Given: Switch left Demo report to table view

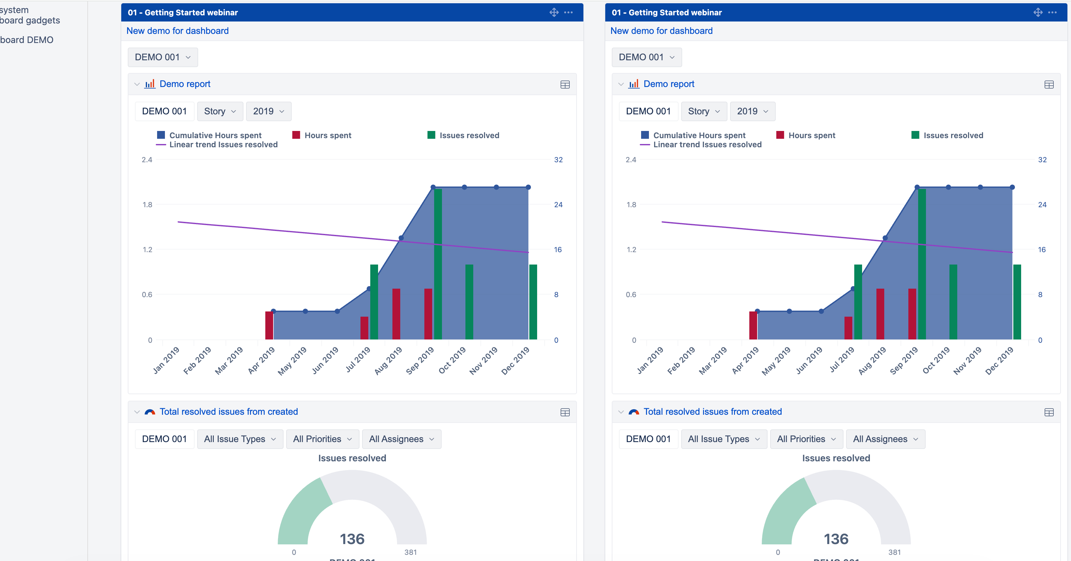Looking at the screenshot, I should point(565,85).
